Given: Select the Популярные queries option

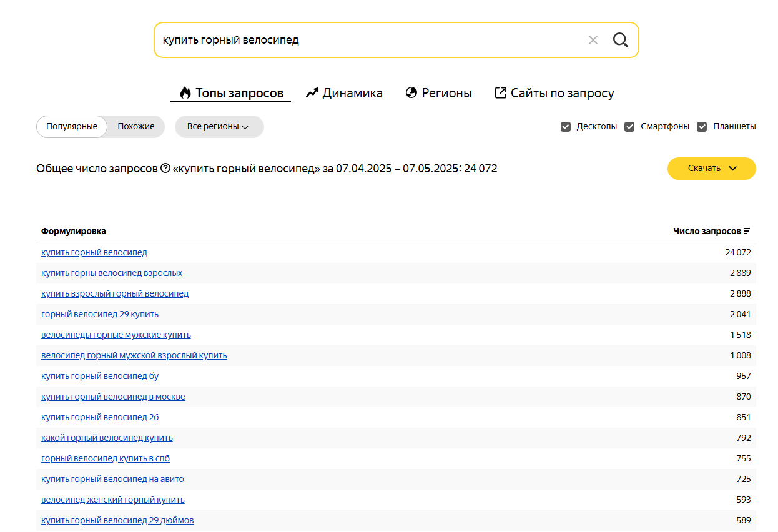Looking at the screenshot, I should click(x=72, y=127).
